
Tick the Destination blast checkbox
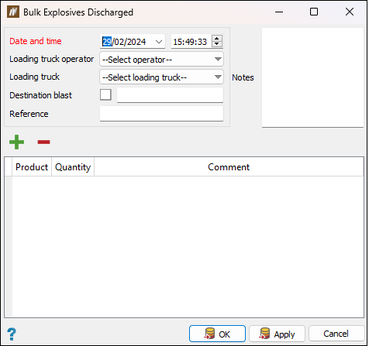105,94
